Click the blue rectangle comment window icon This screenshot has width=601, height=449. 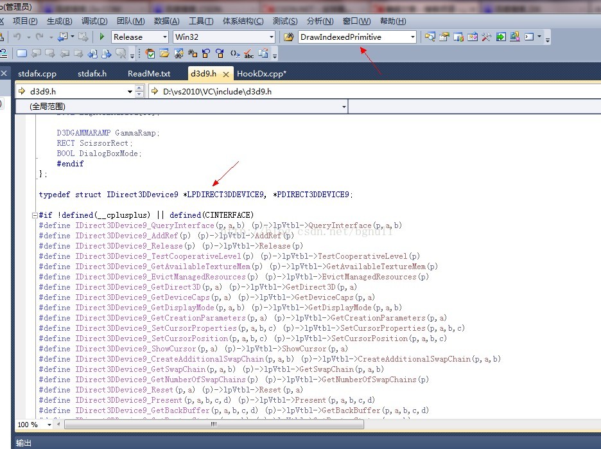pos(22,54)
